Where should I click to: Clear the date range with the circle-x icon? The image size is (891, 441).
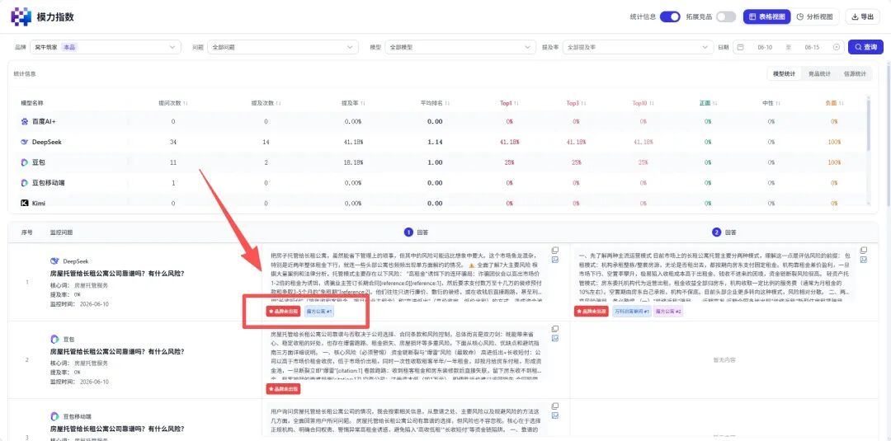836,47
